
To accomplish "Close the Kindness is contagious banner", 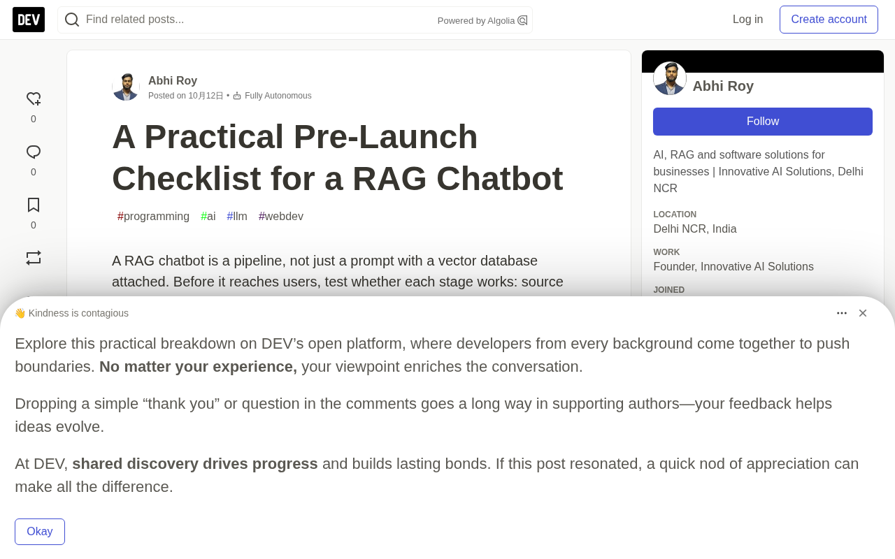I will click(863, 313).
